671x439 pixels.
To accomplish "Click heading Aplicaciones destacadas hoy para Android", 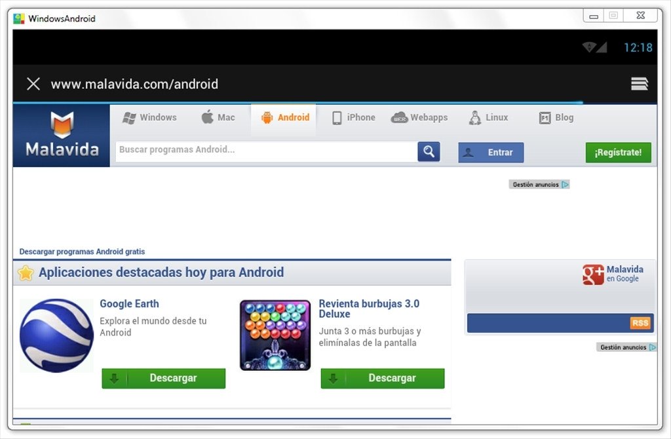I will [x=161, y=272].
